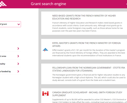Click the Eiffel grant blue diamond logo
The width and height of the screenshot is (127, 103).
point(45,50)
